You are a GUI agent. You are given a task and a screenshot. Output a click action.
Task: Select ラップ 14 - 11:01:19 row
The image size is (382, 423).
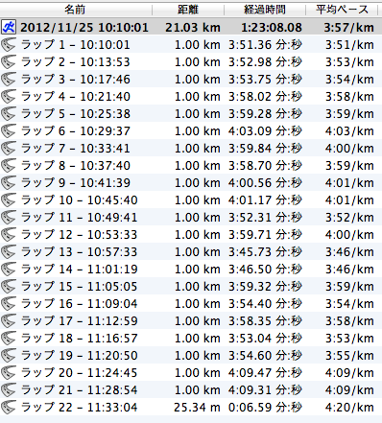click(x=191, y=270)
